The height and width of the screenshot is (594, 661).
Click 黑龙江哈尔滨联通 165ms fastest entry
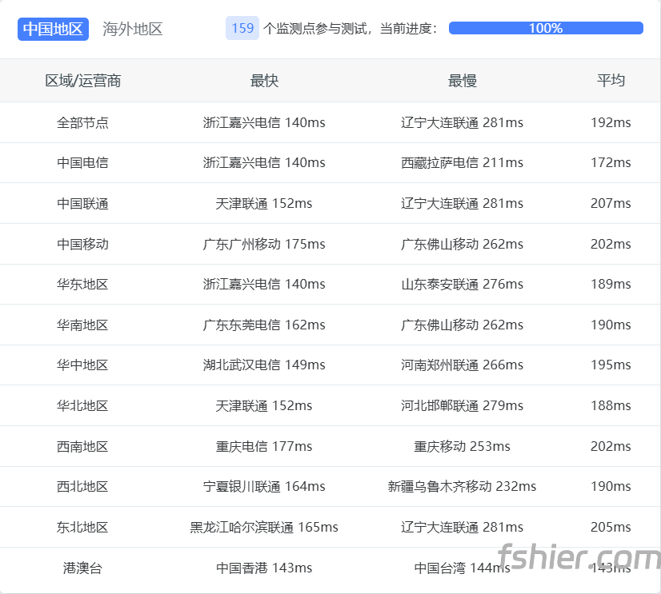pos(264,527)
